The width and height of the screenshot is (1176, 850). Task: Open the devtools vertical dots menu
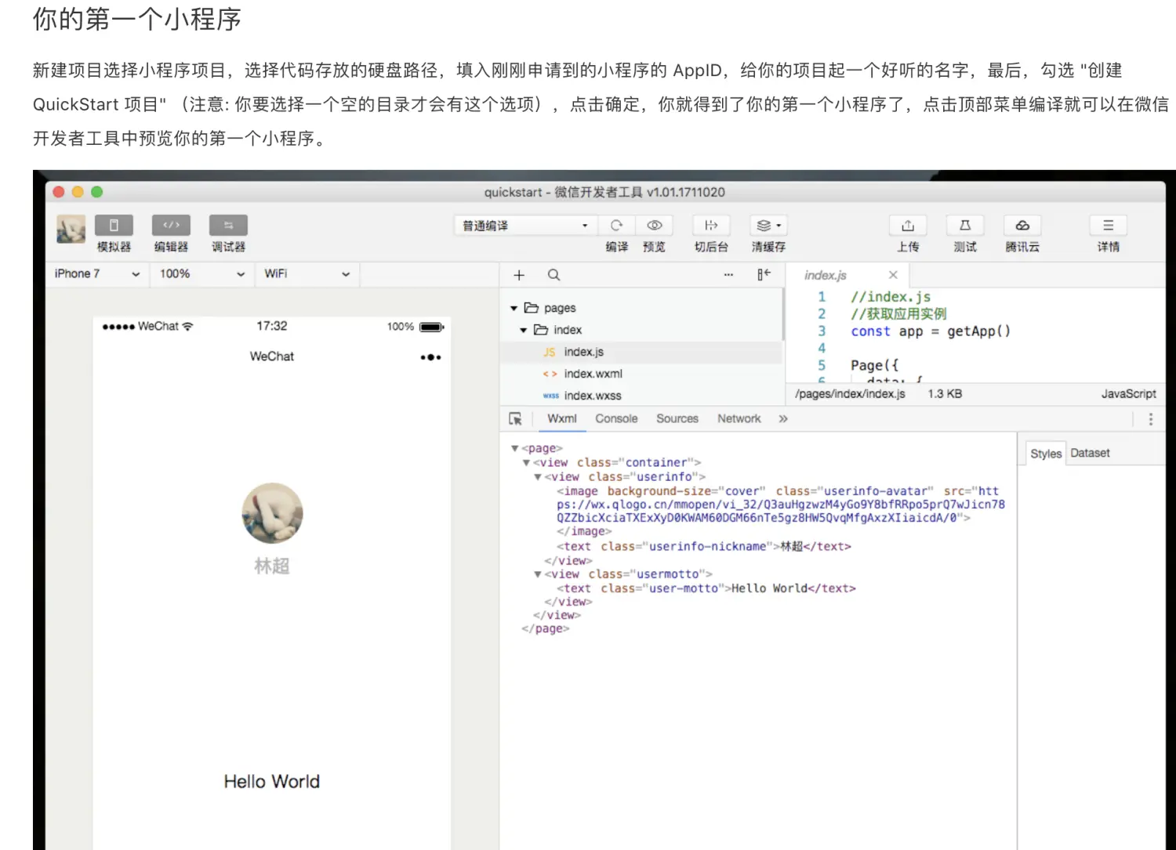[1151, 419]
